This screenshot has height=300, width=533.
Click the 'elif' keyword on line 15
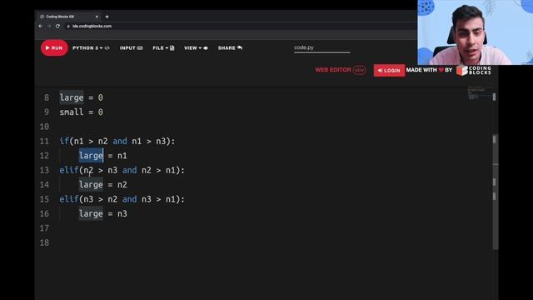[x=69, y=199]
